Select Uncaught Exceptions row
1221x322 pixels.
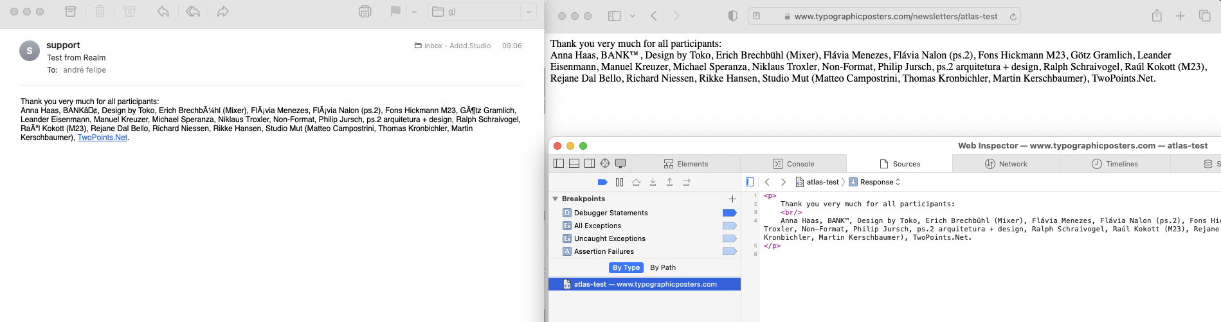pos(644,238)
